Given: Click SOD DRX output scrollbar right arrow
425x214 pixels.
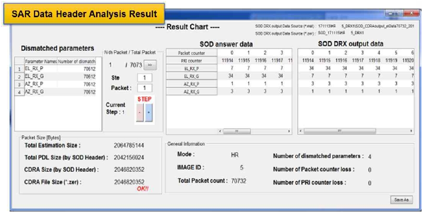Looking at the screenshot, I should point(412,130).
